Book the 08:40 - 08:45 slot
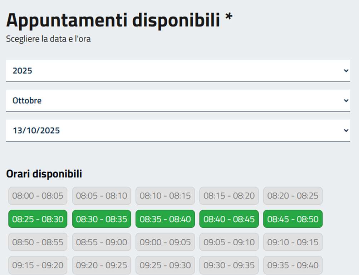The width and height of the screenshot is (359, 275). [x=229, y=219]
